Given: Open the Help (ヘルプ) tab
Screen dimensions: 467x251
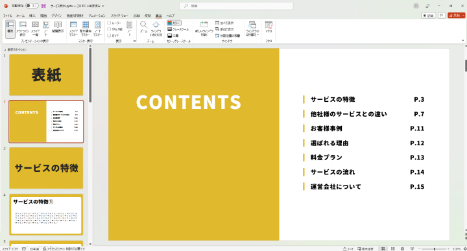Looking at the screenshot, I should pos(171,16).
